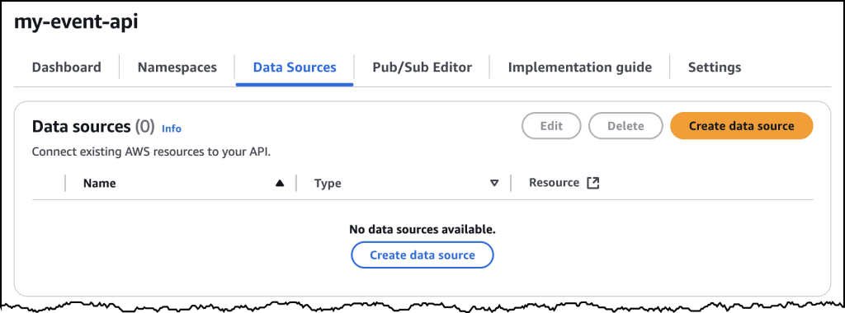Click the orange Create data source button

tap(742, 126)
